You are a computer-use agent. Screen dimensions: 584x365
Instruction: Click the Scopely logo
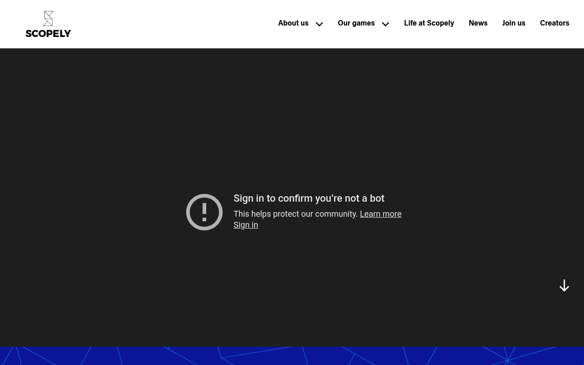click(48, 24)
